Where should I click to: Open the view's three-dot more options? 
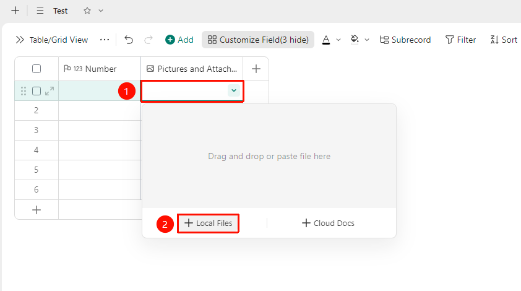pos(105,40)
